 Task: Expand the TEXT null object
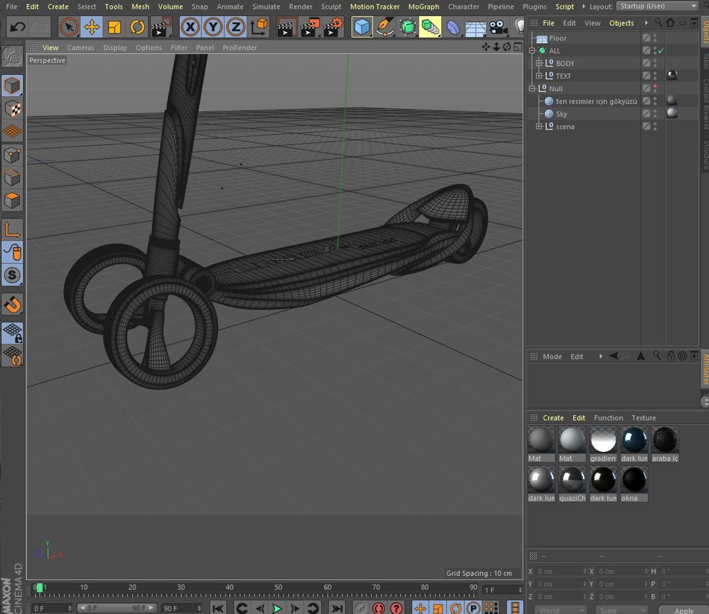point(539,76)
